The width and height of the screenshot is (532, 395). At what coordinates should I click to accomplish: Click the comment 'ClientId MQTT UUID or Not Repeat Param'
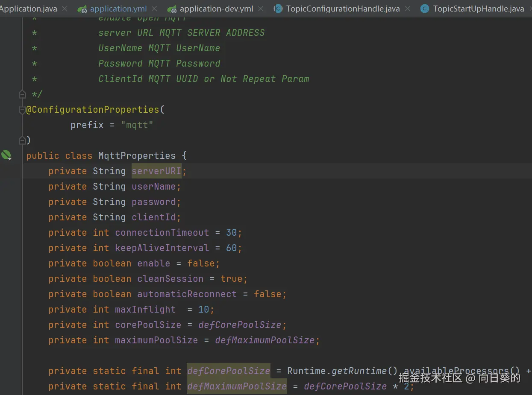click(x=203, y=79)
